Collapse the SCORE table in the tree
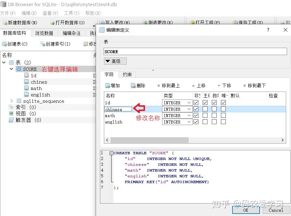Image resolution: width=291 pixels, height=216 pixels. click(x=12, y=69)
